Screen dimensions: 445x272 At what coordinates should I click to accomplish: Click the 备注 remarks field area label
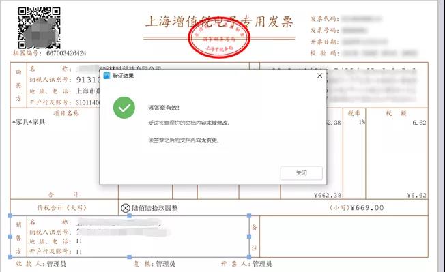tap(255, 237)
